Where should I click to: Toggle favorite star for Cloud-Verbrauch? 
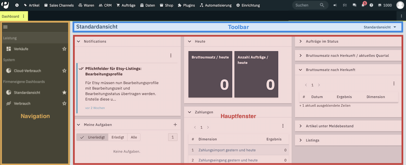pos(64,71)
